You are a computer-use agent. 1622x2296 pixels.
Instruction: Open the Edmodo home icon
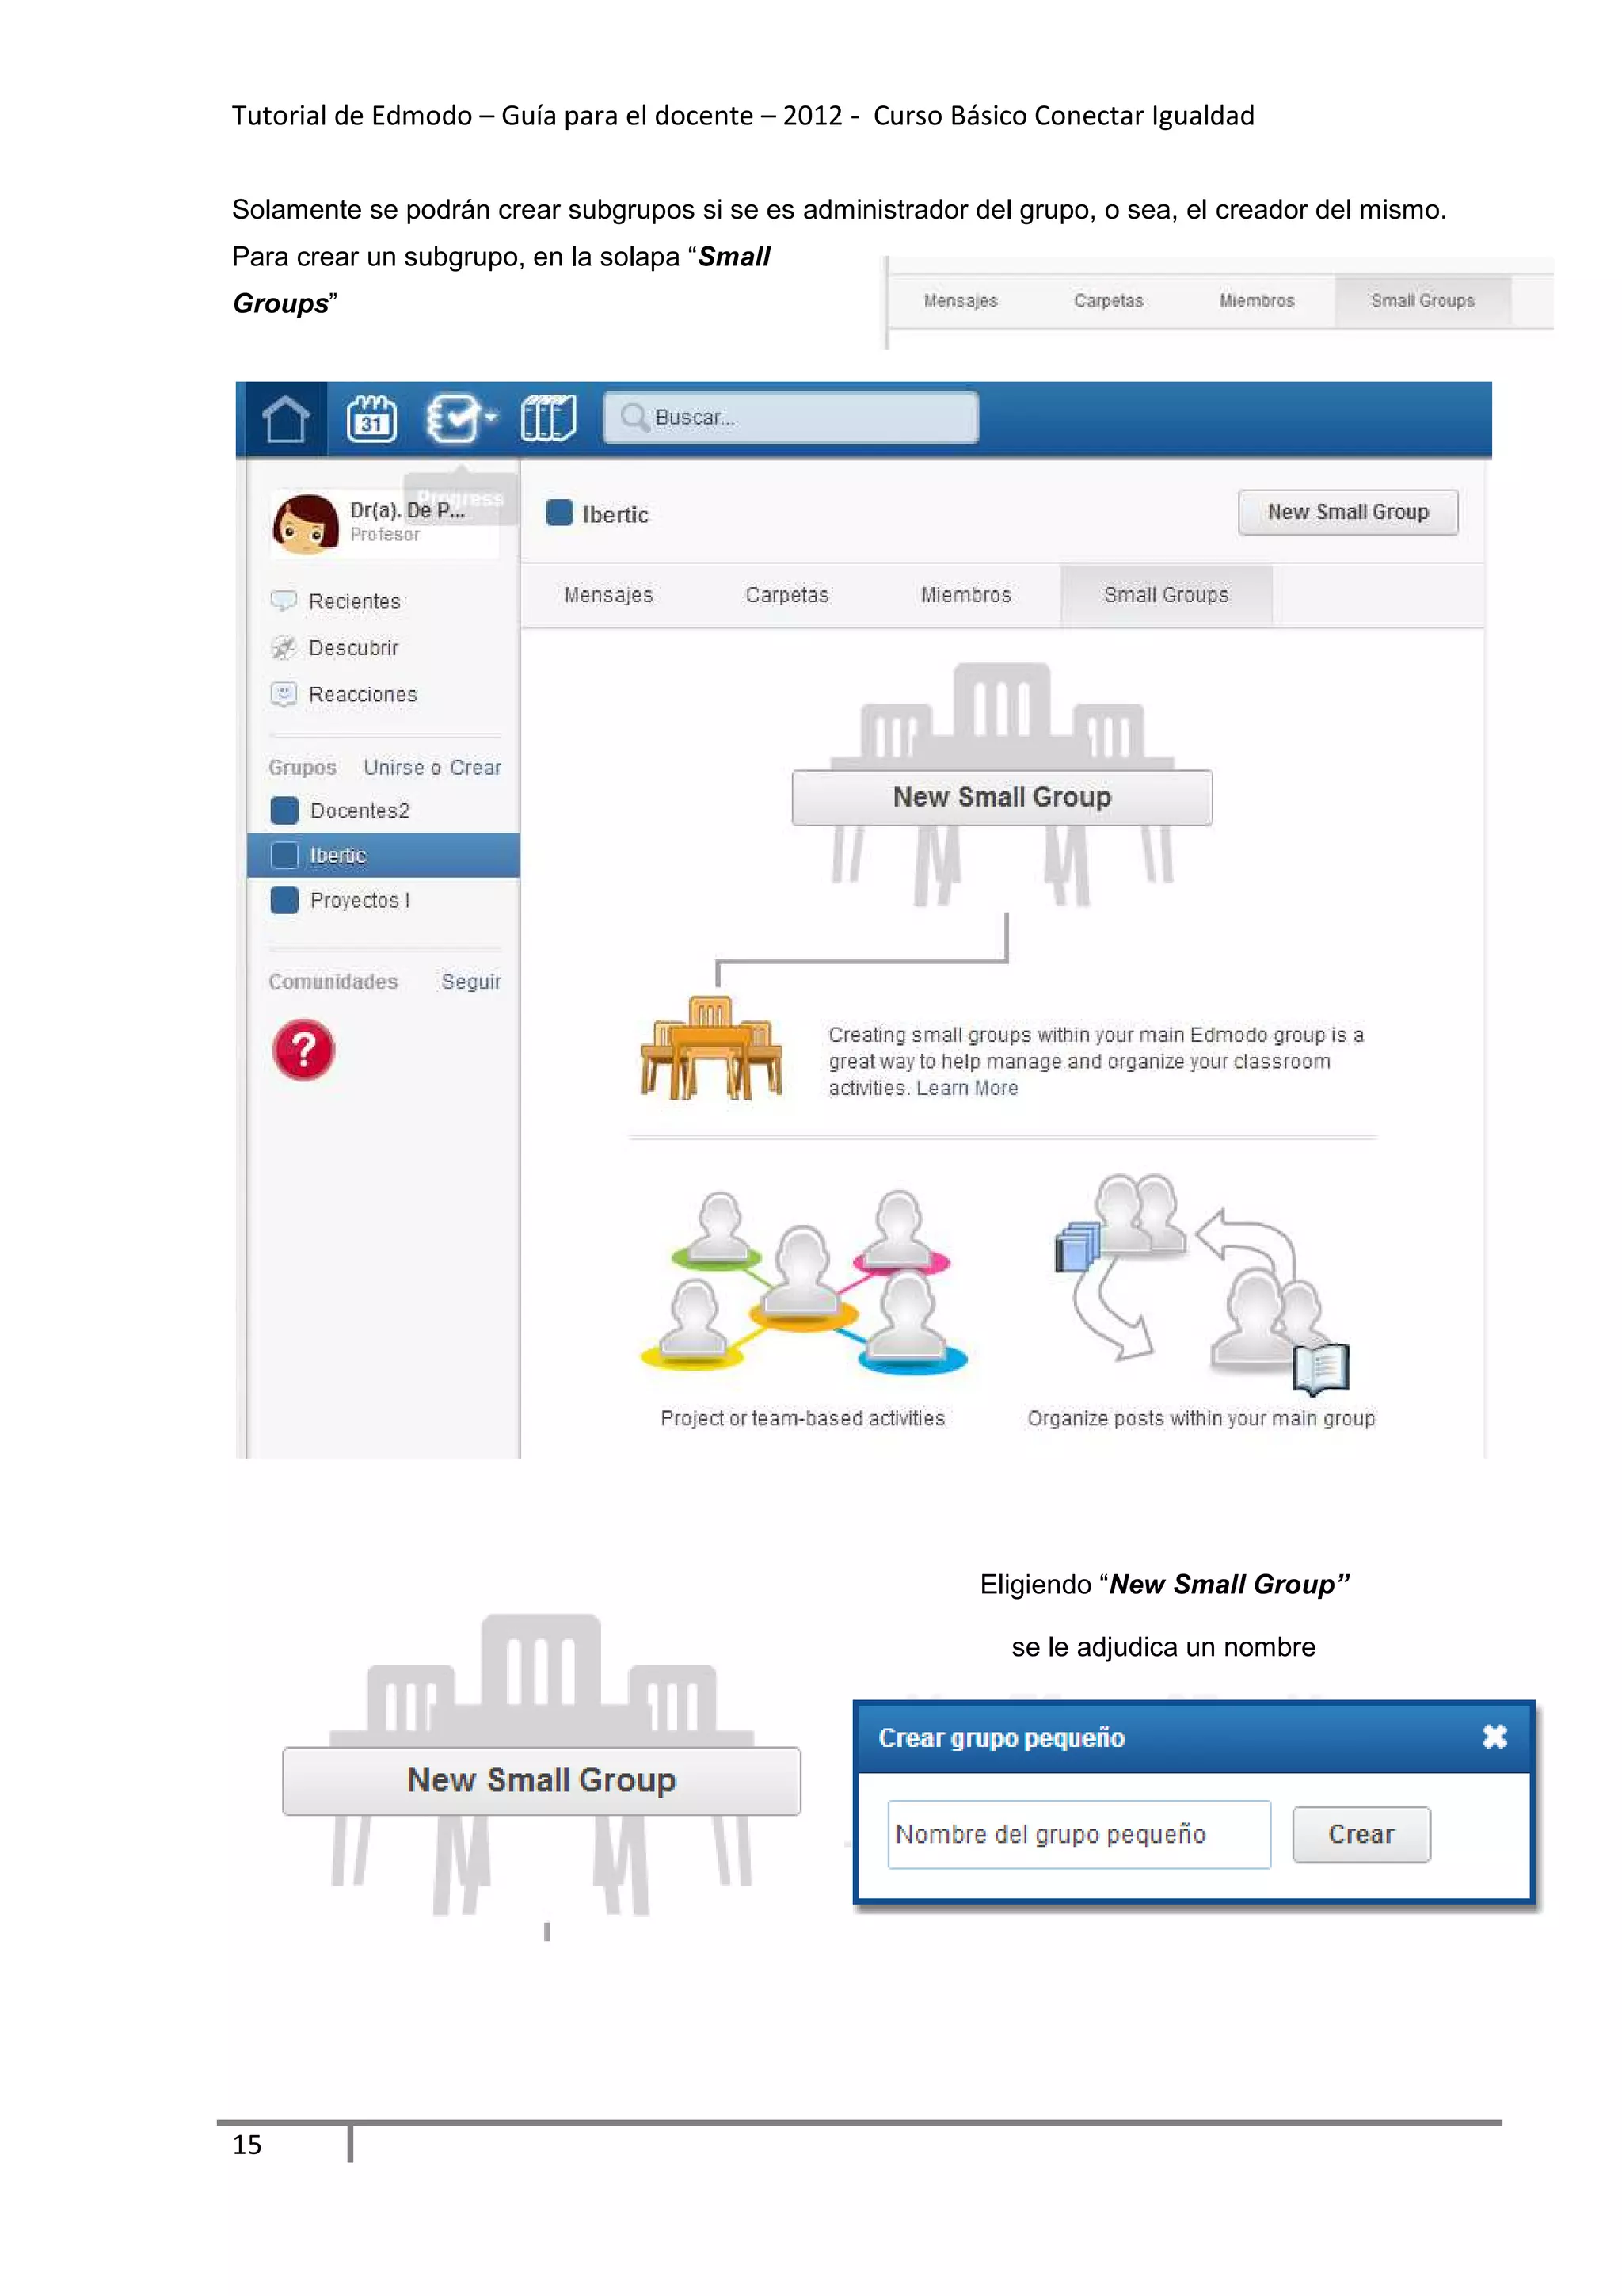point(285,418)
